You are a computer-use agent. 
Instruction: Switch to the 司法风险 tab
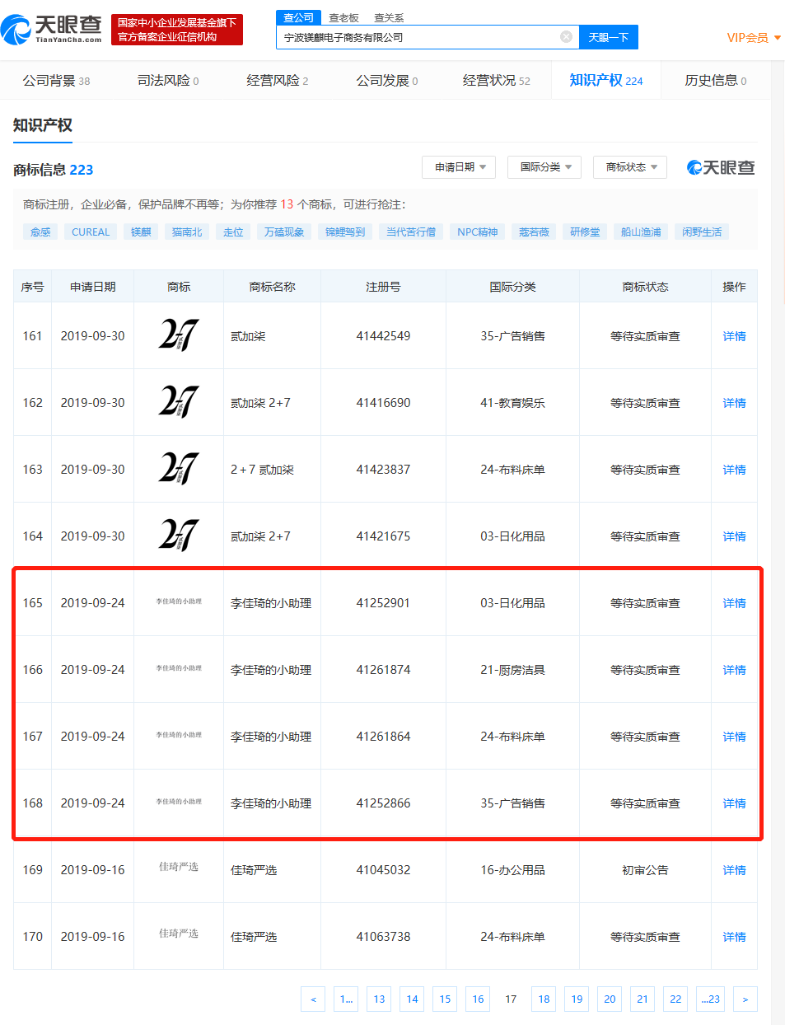(x=167, y=81)
